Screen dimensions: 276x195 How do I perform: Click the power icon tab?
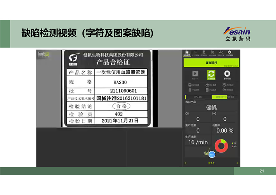(x=229, y=53)
